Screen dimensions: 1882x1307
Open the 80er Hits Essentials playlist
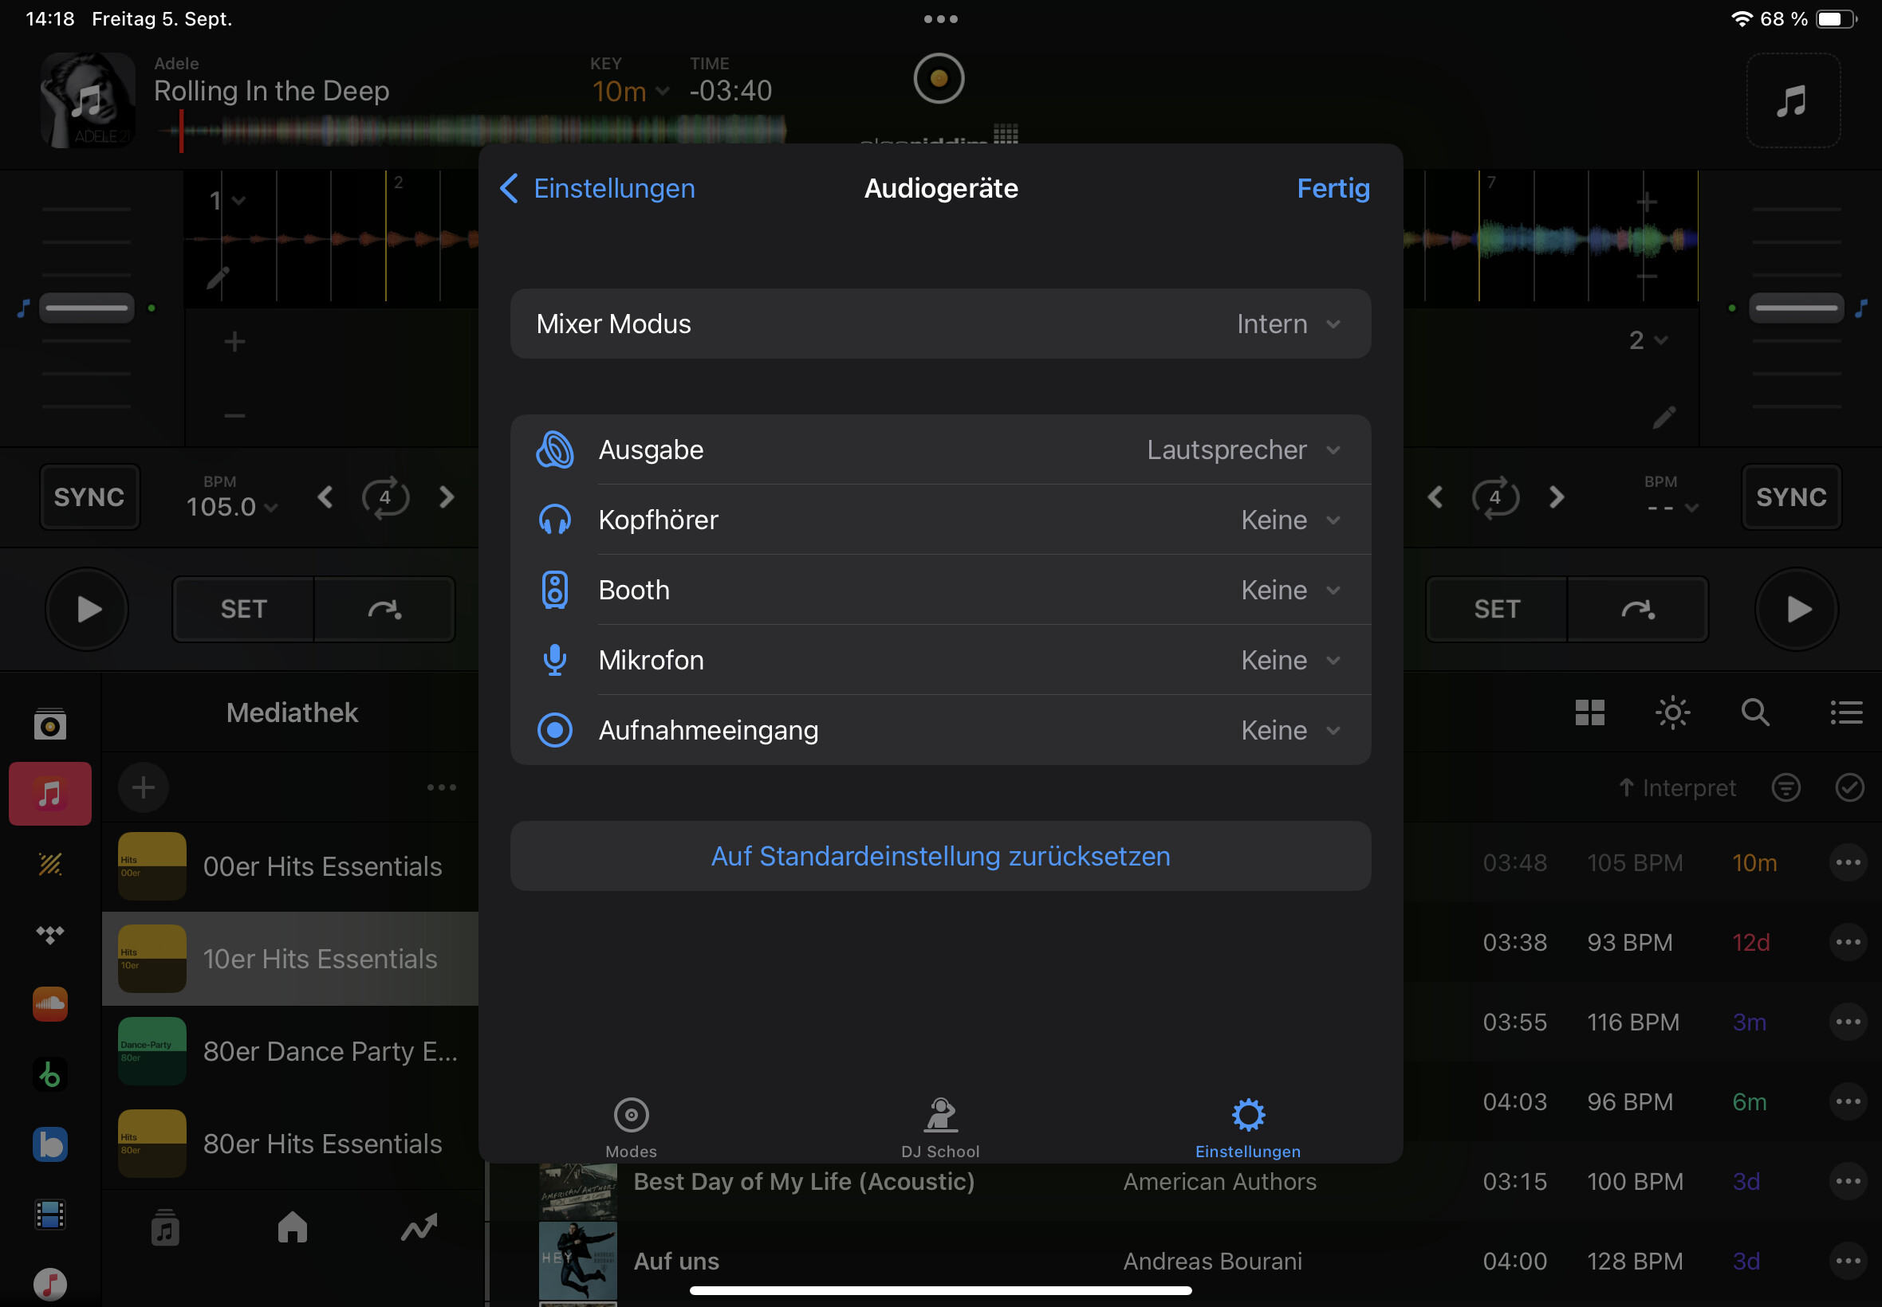point(290,1143)
